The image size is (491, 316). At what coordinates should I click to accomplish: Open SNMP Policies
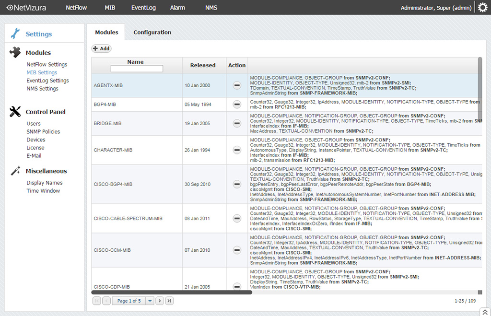(43, 131)
